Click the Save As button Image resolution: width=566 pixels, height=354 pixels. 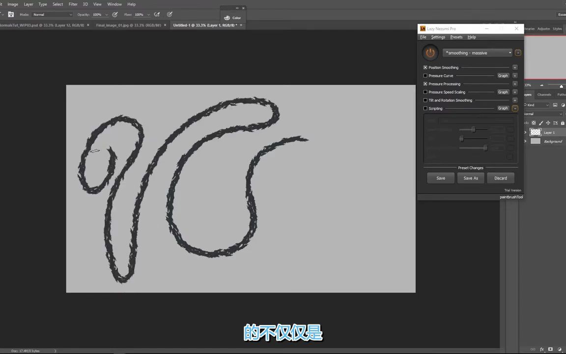tap(470, 178)
